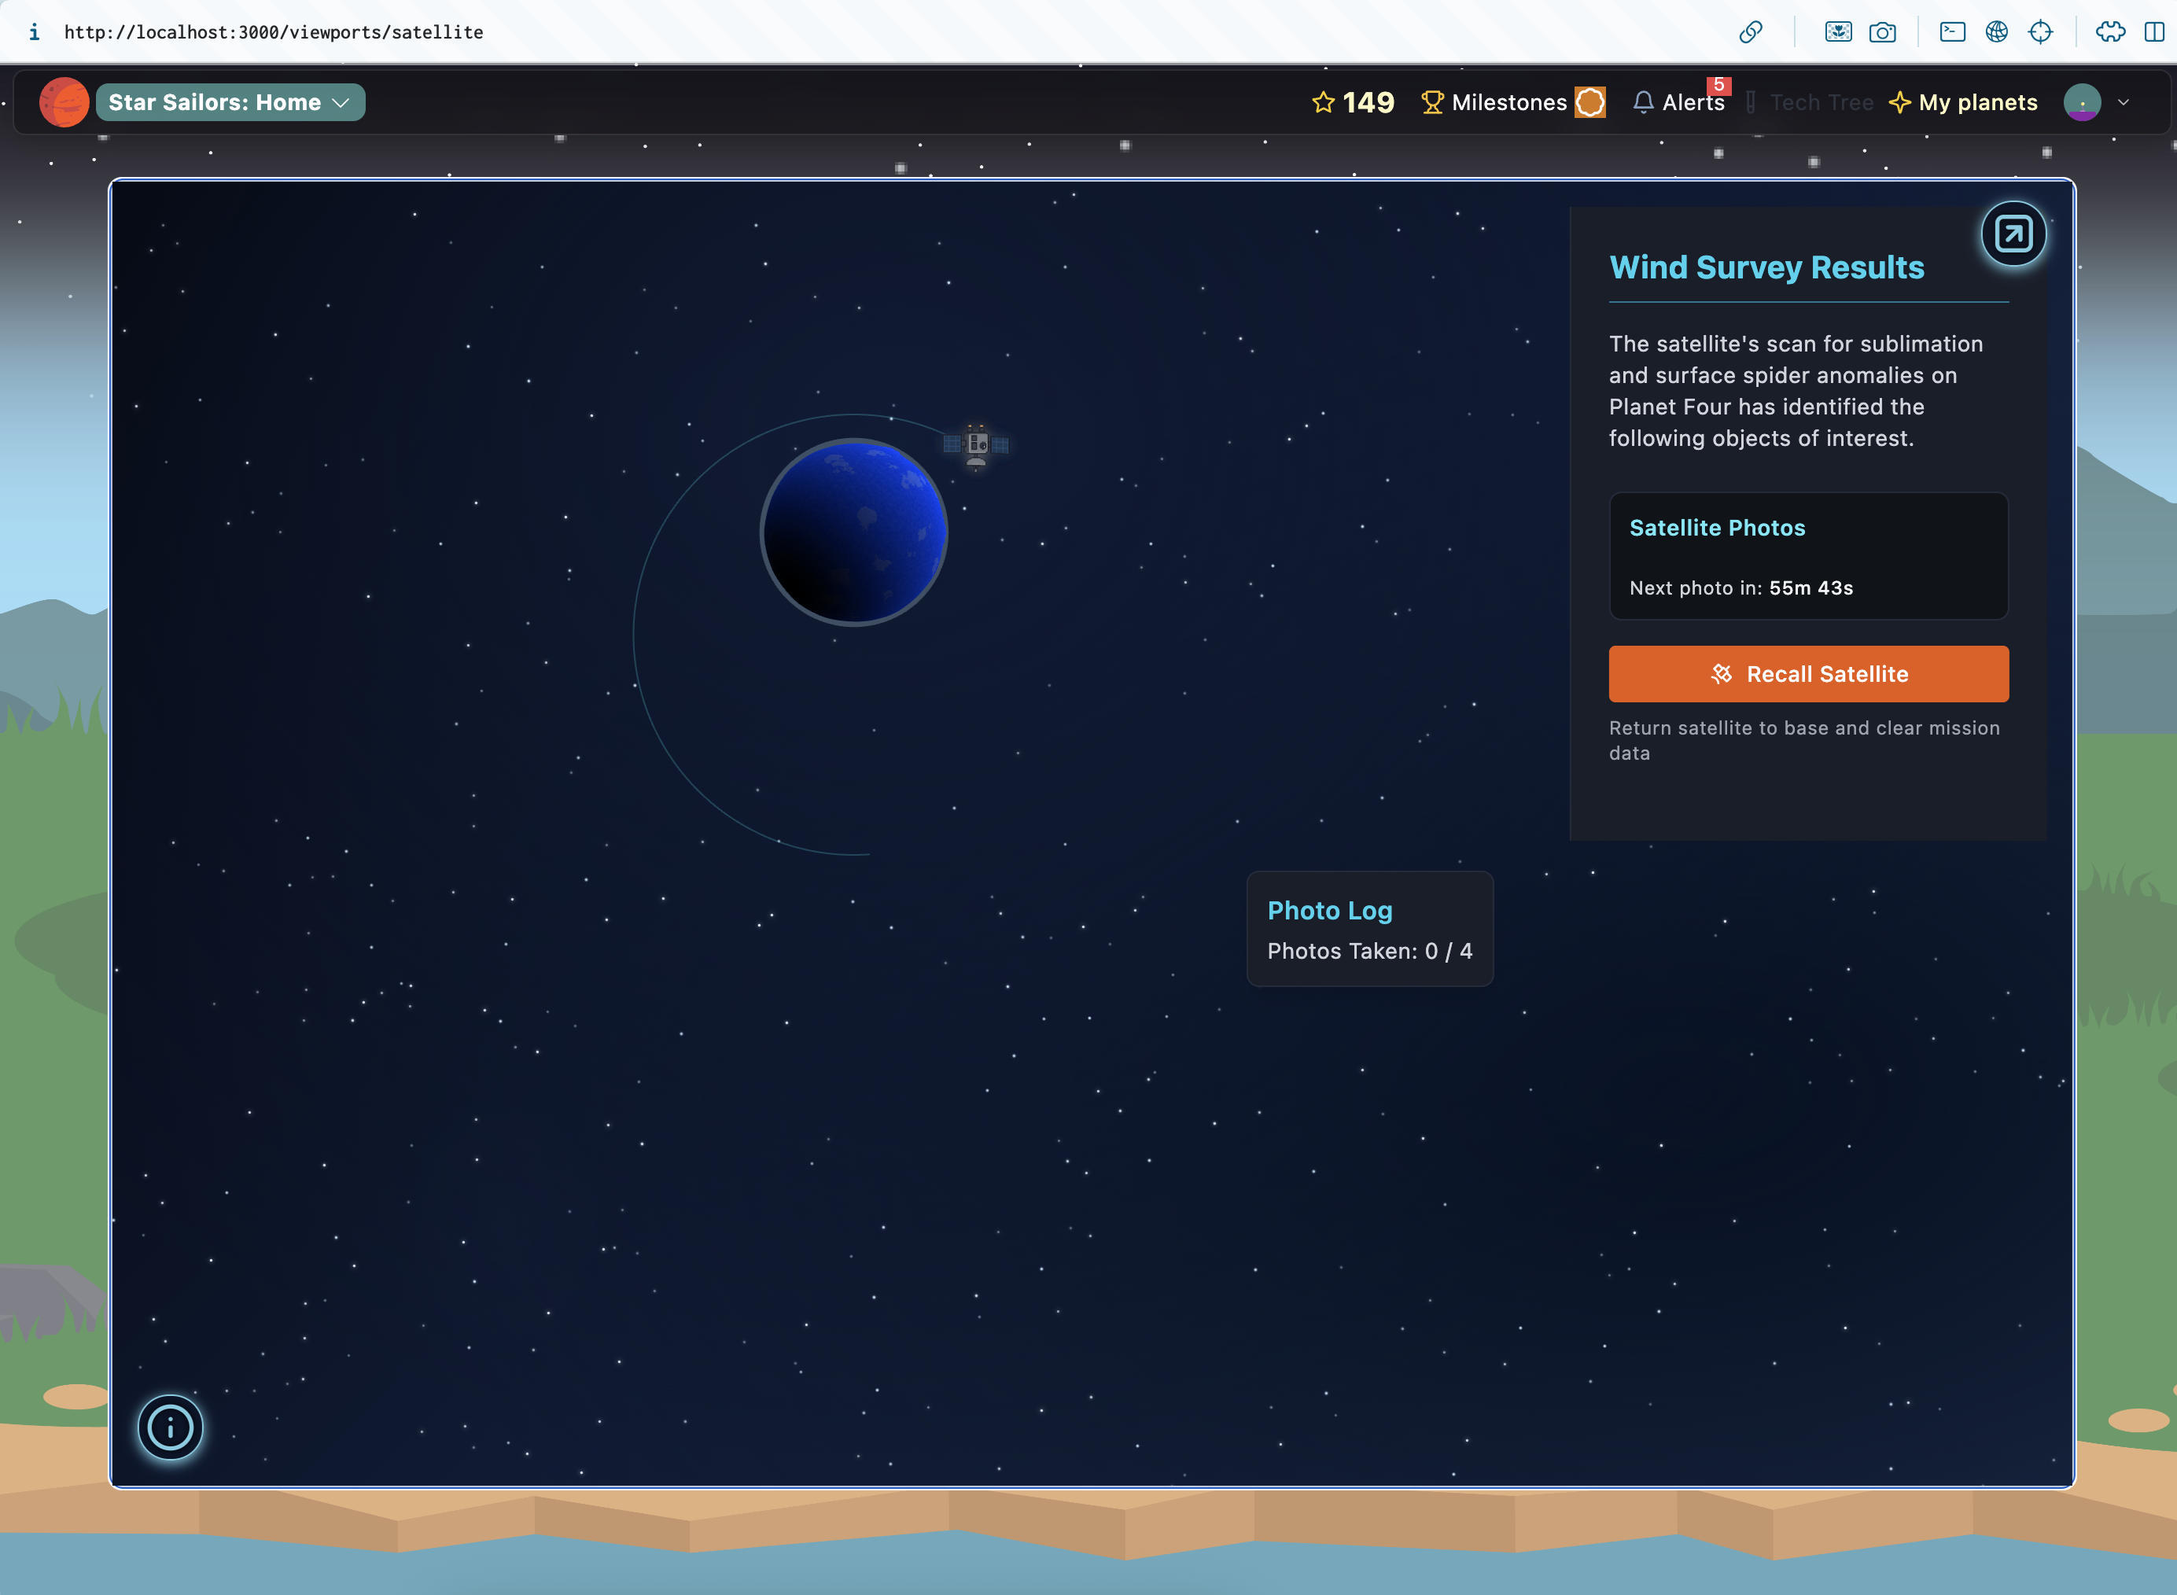Open Alerts with 5 notifications
2177x1595 pixels.
1680,102
